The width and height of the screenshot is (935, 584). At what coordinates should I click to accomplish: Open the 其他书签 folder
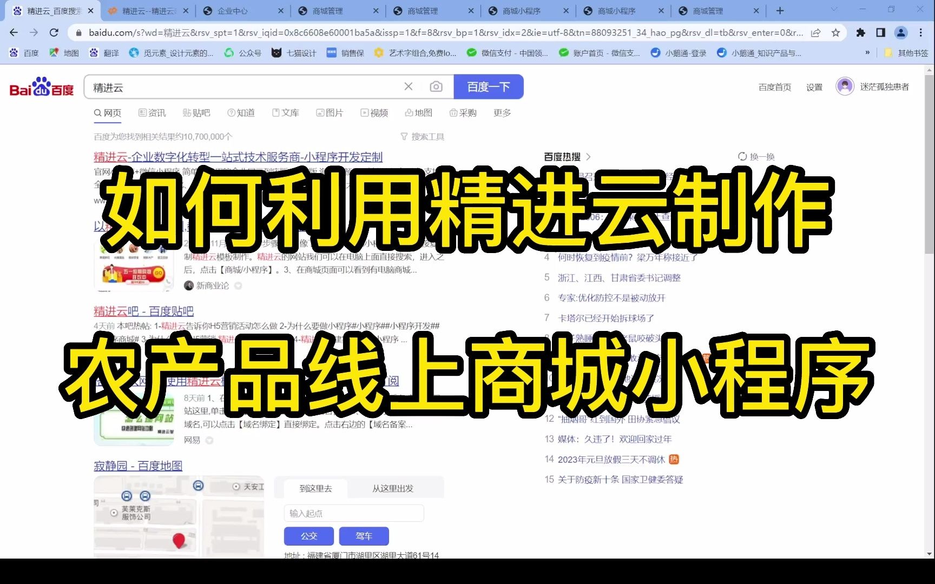(906, 52)
